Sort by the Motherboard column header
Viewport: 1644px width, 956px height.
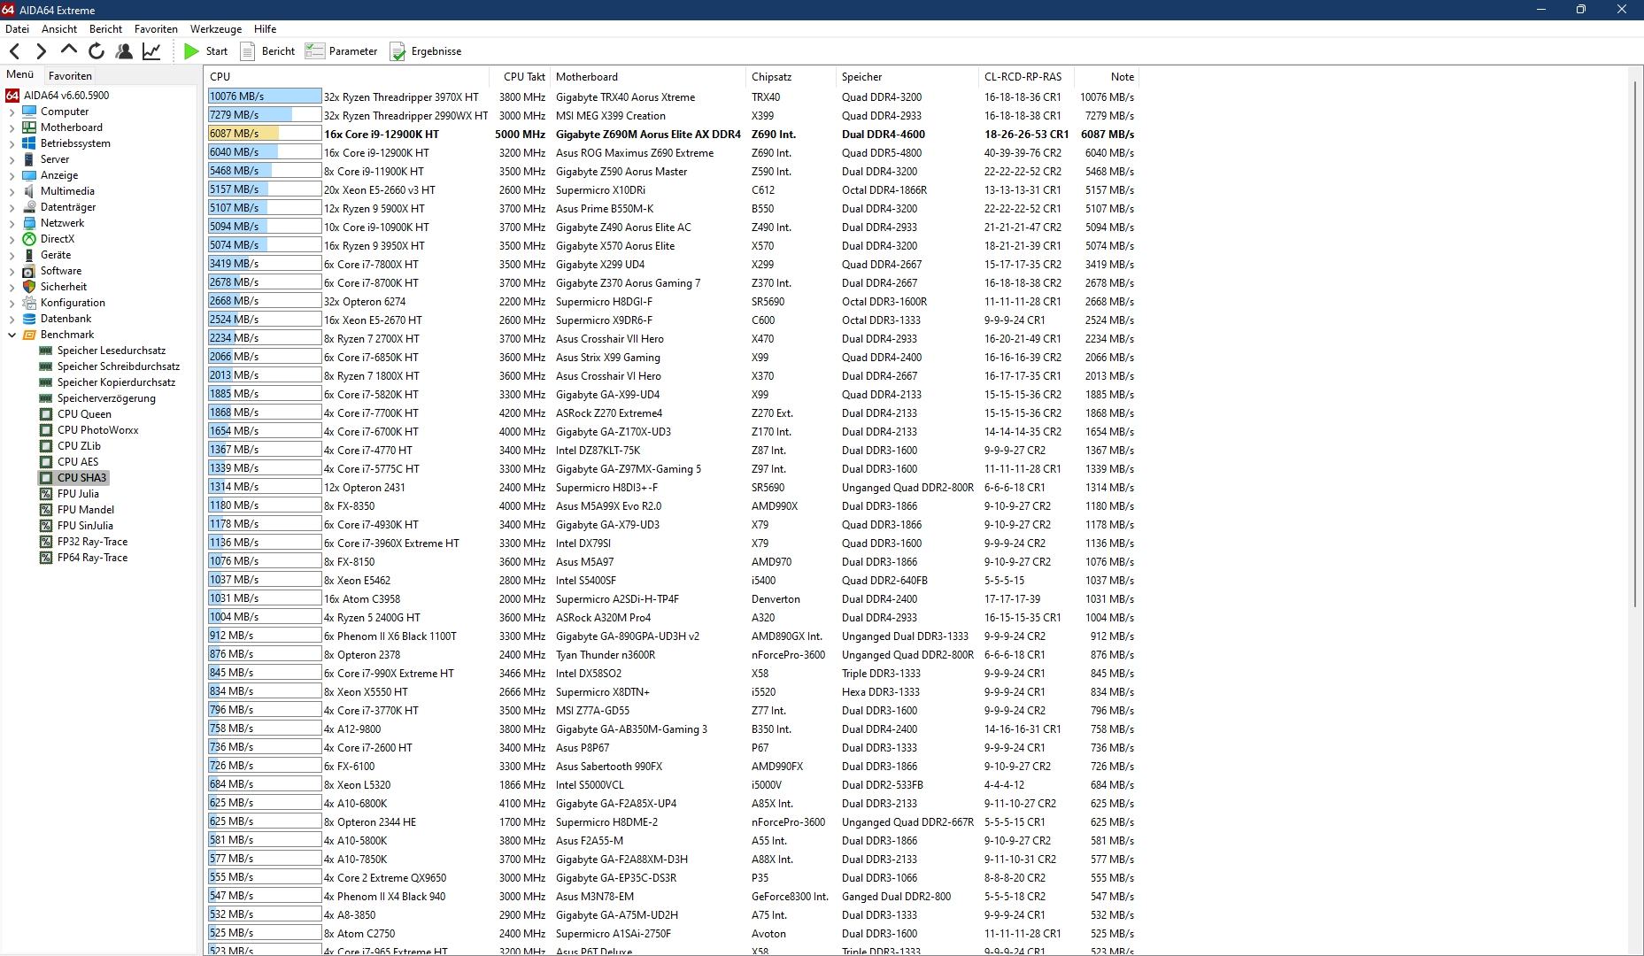coord(649,77)
